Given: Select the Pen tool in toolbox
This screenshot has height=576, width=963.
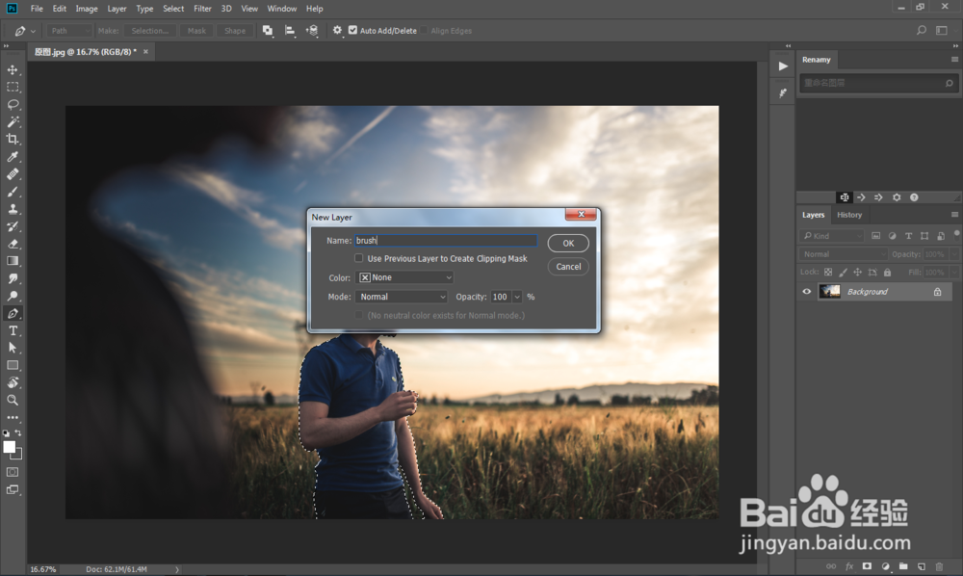Looking at the screenshot, I should (13, 313).
